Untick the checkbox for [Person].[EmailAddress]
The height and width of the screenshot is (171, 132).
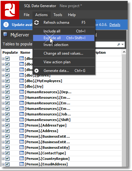coord(7,164)
